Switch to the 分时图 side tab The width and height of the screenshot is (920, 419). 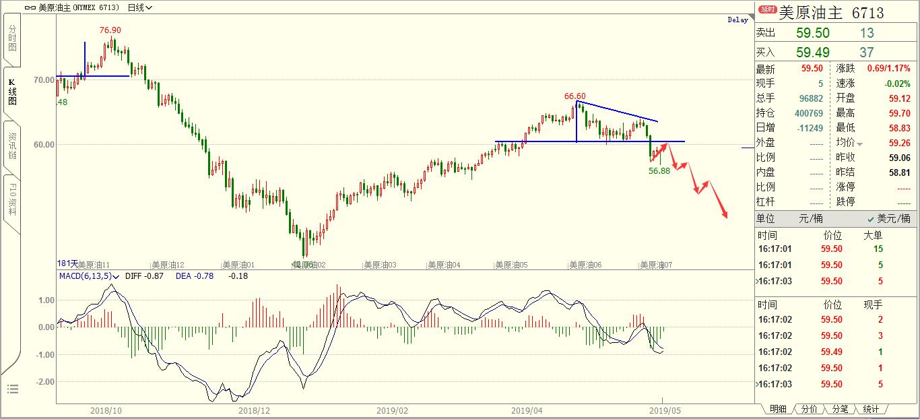[x=12, y=42]
